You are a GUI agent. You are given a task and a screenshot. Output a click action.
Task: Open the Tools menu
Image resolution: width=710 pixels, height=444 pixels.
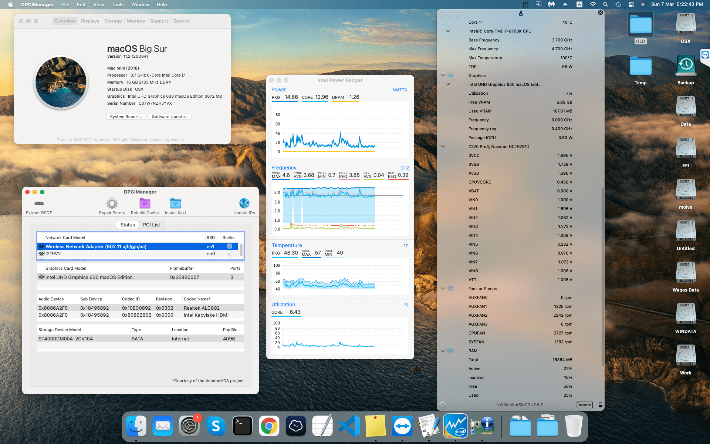point(118,4)
